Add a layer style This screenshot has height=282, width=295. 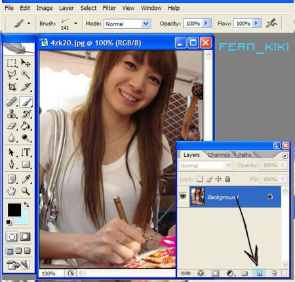(x=201, y=273)
